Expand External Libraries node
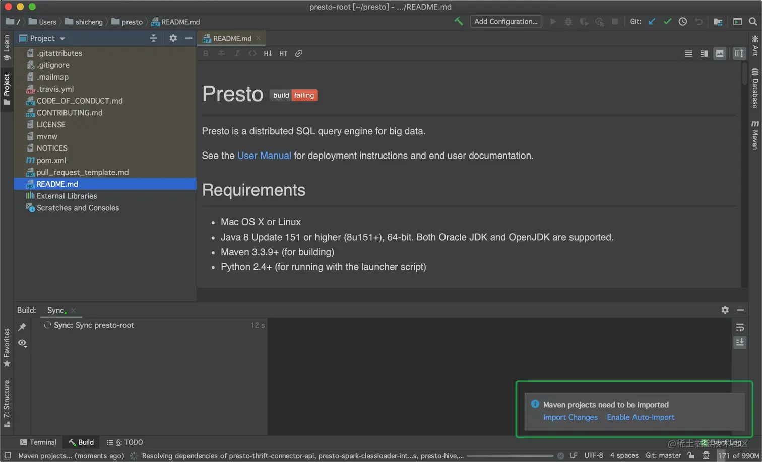 click(x=67, y=196)
